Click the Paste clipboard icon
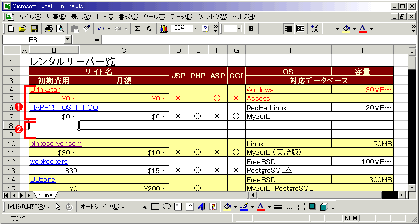The image size is (419, 224). [74, 29]
